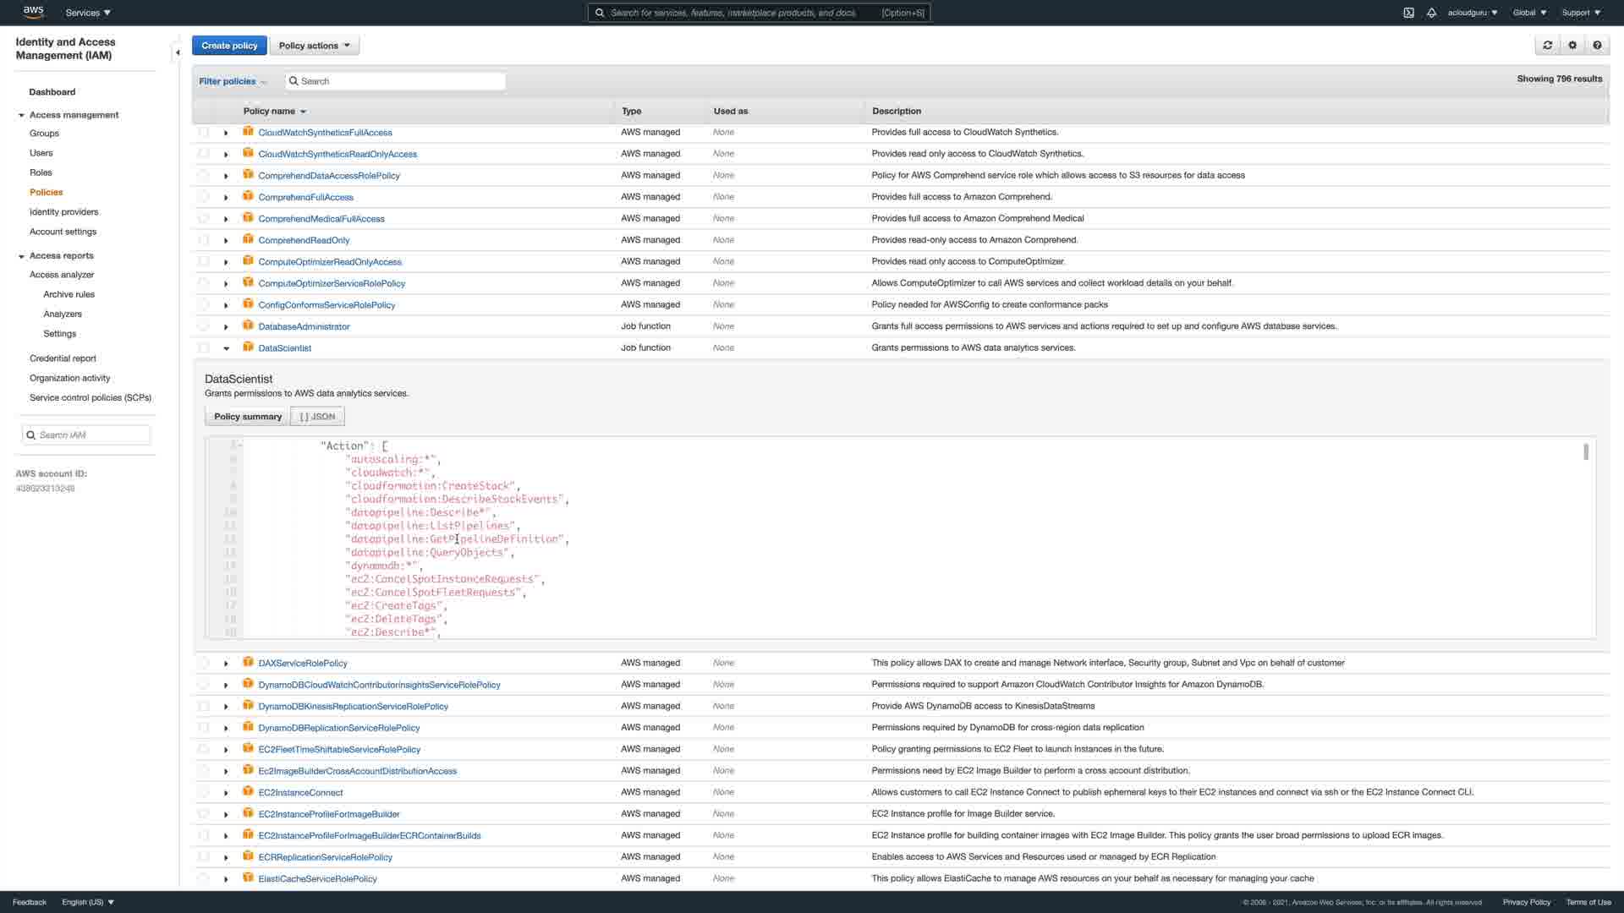The height and width of the screenshot is (913, 1624).
Task: Click the AWS logo home icon
Action: click(33, 12)
